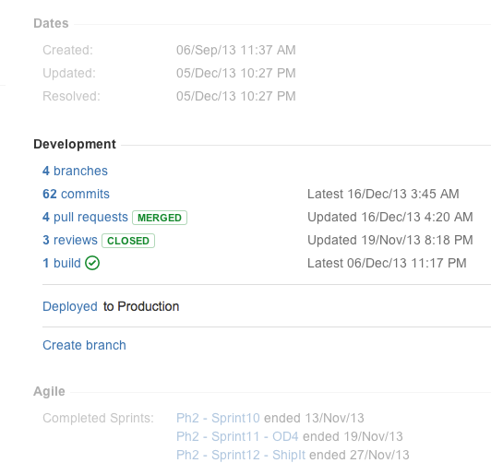The height and width of the screenshot is (463, 491).
Task: Click the Resolved date value
Action: click(x=236, y=96)
